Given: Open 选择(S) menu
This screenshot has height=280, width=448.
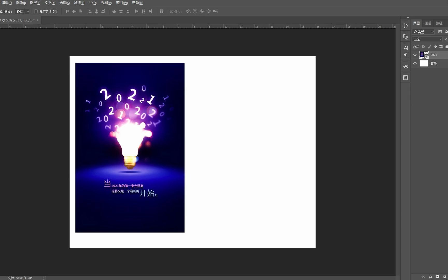Looking at the screenshot, I should (x=65, y=3).
